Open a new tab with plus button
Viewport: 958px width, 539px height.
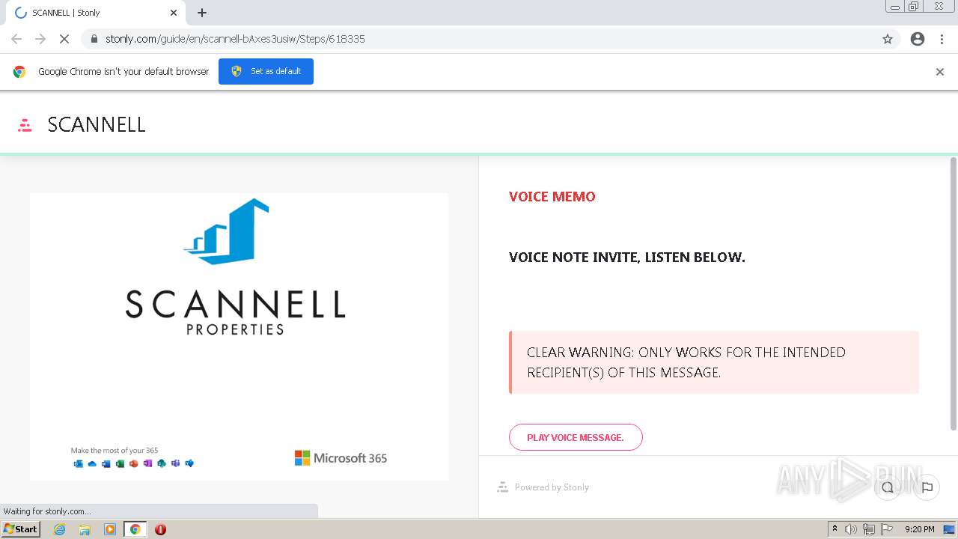pos(202,13)
